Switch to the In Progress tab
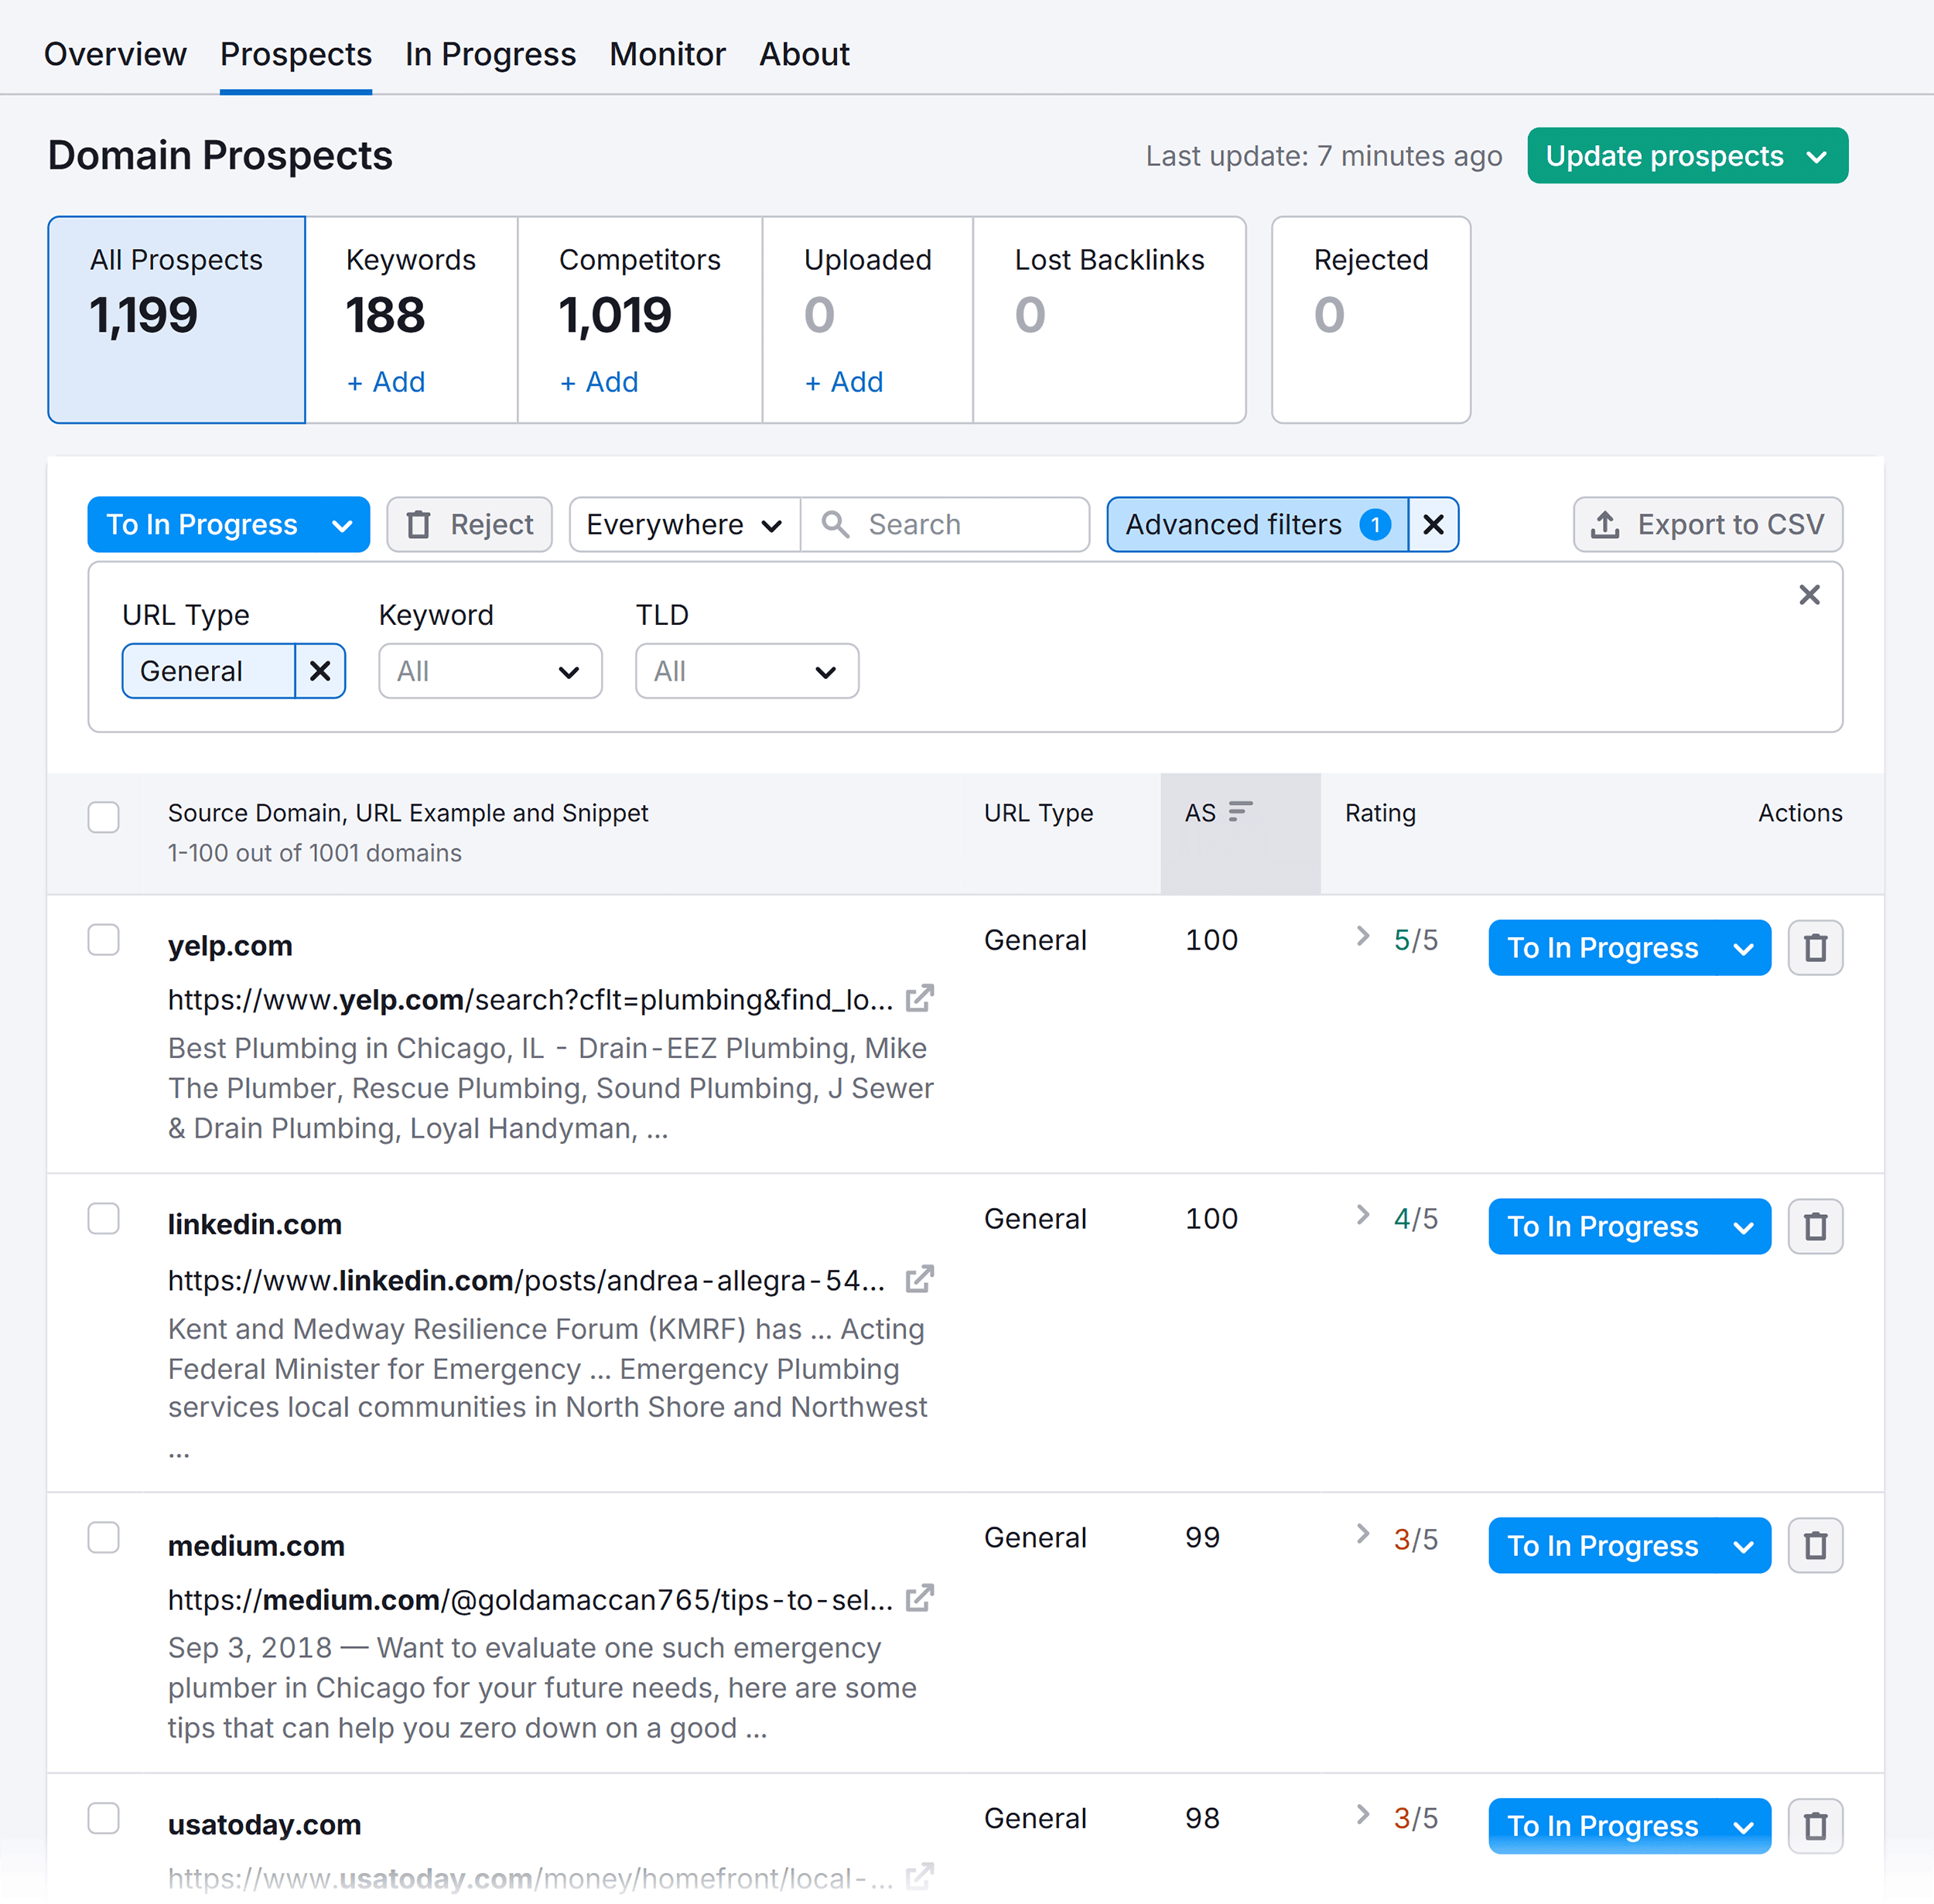1934x1904 pixels. point(489,54)
